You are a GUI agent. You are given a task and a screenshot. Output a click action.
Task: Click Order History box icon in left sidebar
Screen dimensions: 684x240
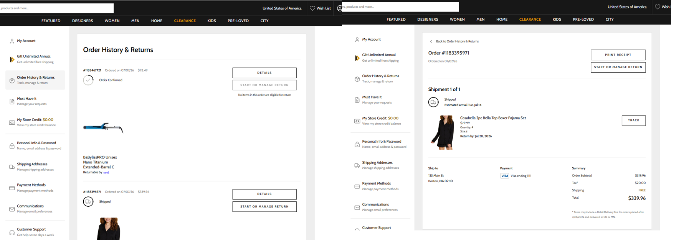point(12,80)
